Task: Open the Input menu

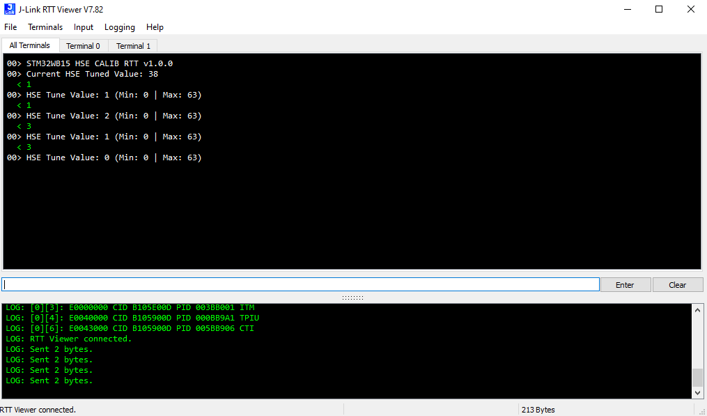Action: click(84, 27)
